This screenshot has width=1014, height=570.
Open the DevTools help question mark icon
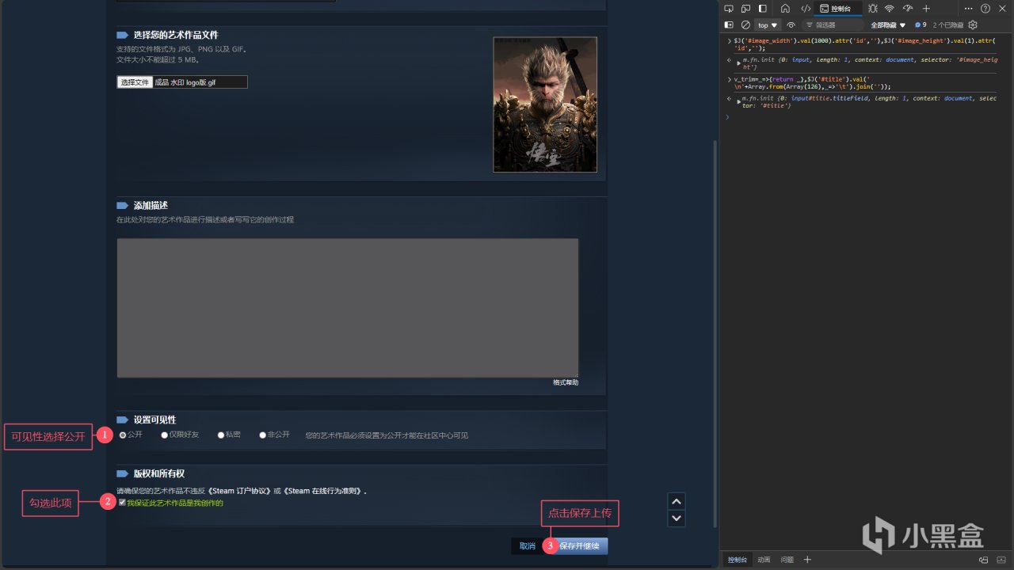pyautogui.click(x=985, y=9)
